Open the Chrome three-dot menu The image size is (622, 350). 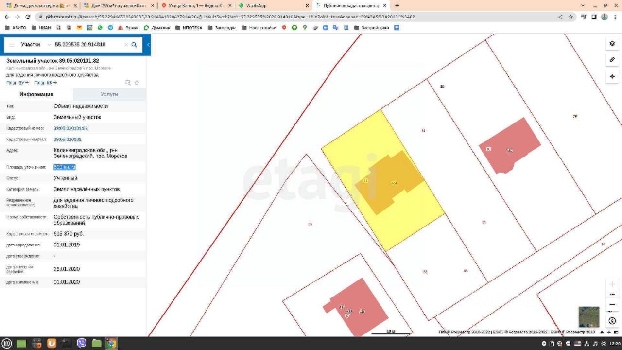click(615, 17)
